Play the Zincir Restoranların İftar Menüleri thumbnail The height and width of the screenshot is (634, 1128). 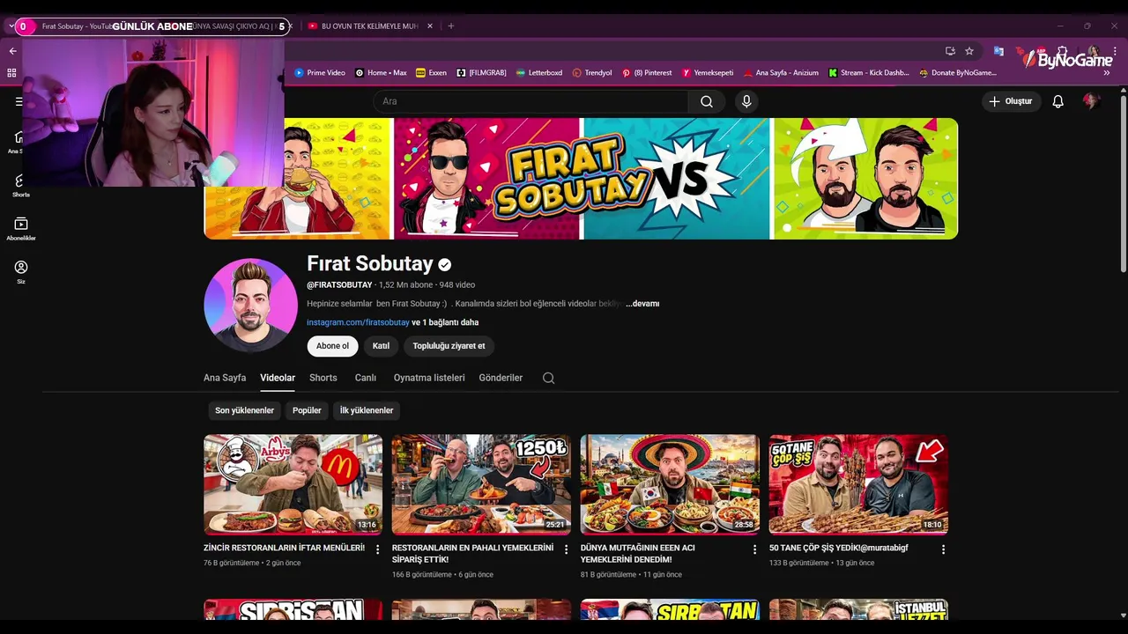(293, 484)
